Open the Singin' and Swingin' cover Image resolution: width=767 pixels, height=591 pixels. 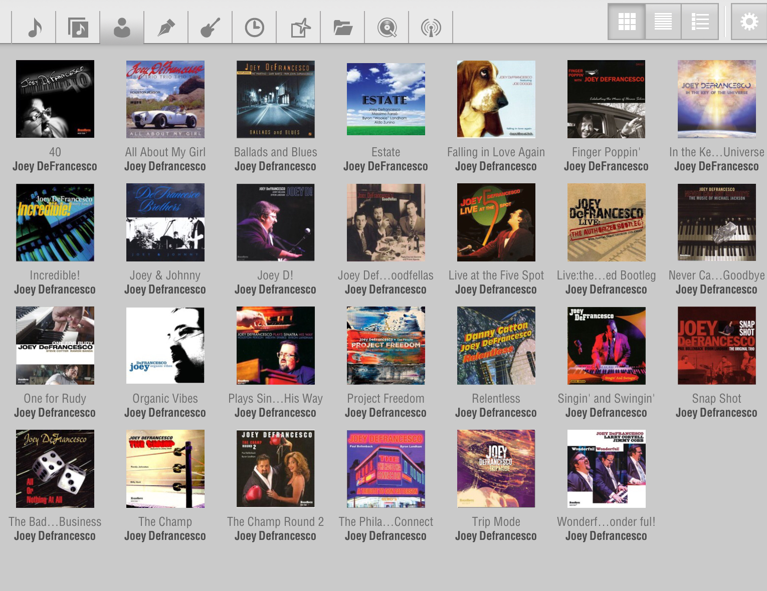(607, 346)
